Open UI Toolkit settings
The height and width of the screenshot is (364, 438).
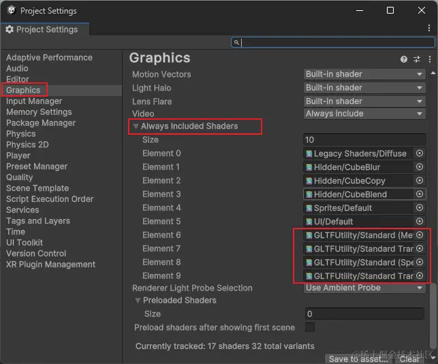tap(25, 242)
